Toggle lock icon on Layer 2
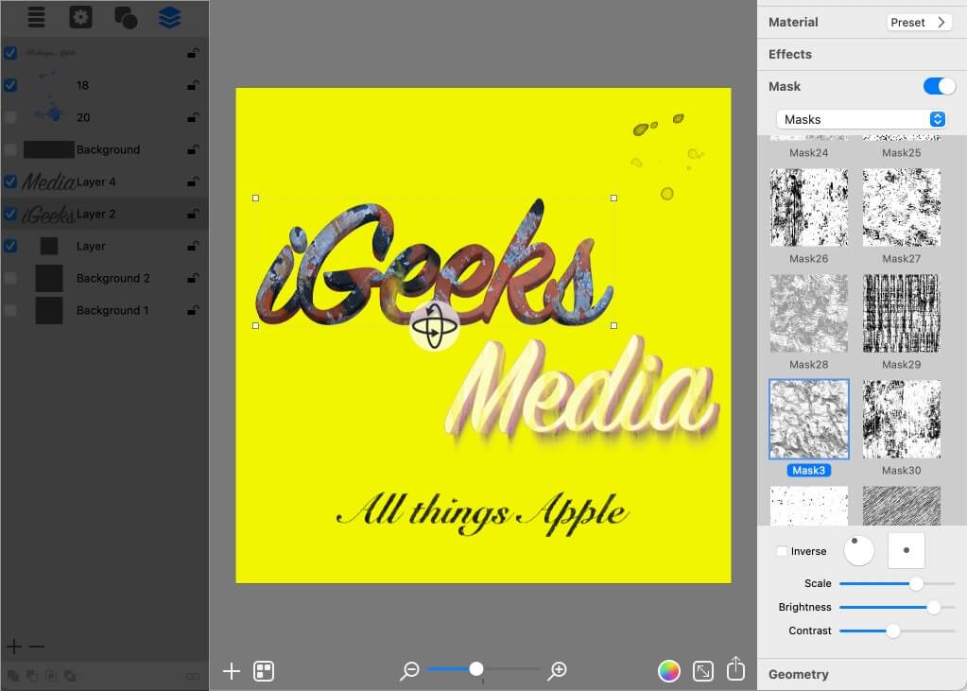The width and height of the screenshot is (967, 691). pos(193,214)
